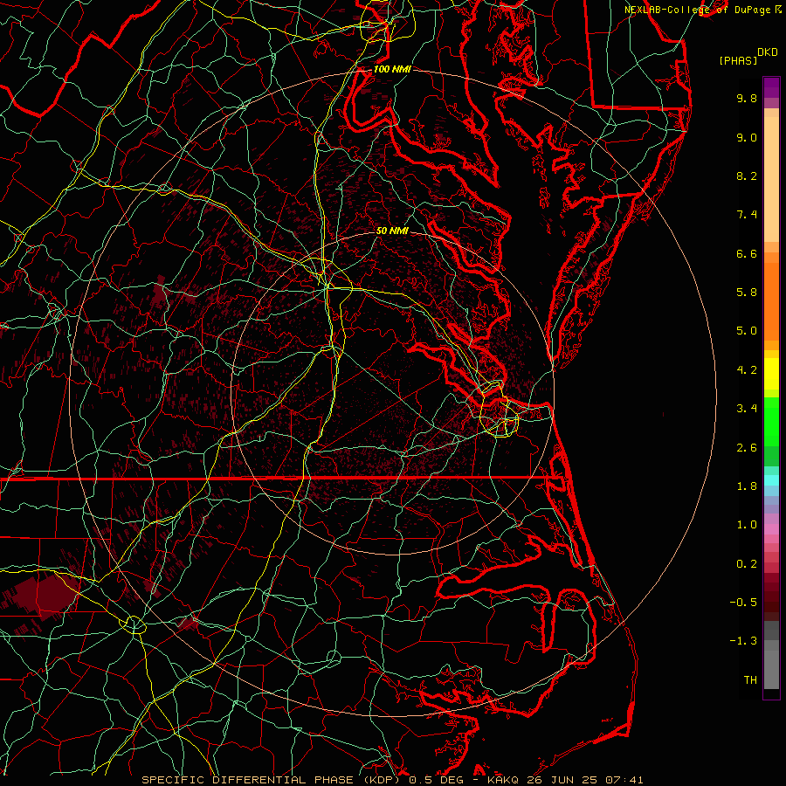Select the 9.8 legend value
This screenshot has height=786, width=786.
click(747, 98)
